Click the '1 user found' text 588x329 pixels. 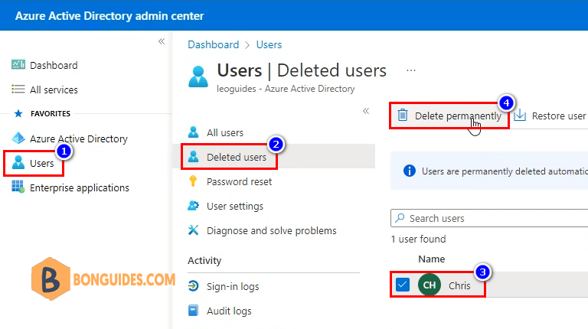tap(418, 239)
